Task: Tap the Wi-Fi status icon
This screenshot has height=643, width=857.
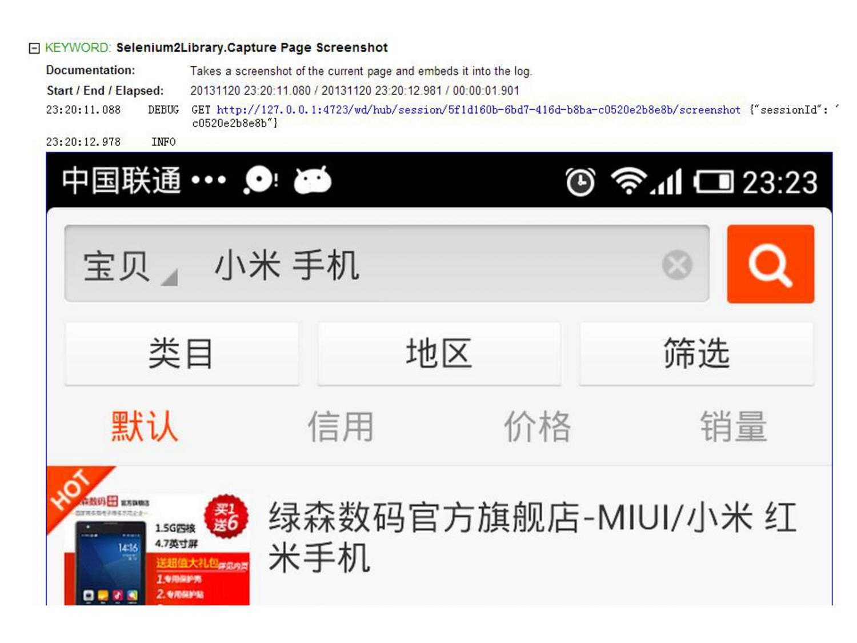Action: point(628,181)
